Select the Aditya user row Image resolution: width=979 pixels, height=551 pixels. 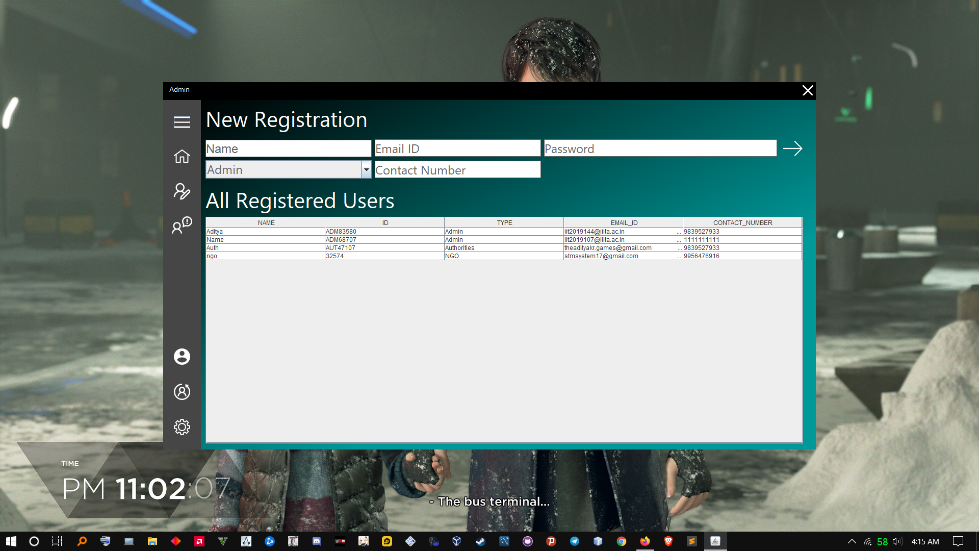pyautogui.click(x=265, y=232)
